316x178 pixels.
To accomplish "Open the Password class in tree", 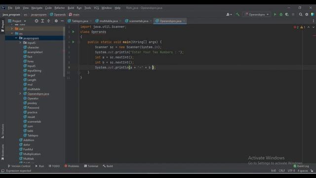I will [33, 108].
